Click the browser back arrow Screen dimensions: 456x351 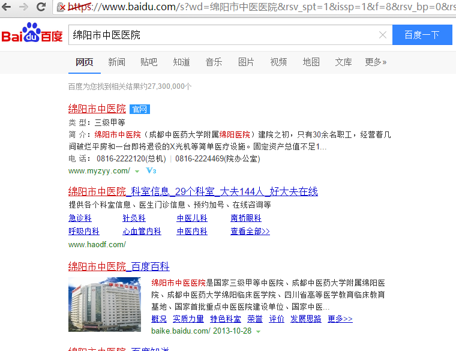(7, 7)
